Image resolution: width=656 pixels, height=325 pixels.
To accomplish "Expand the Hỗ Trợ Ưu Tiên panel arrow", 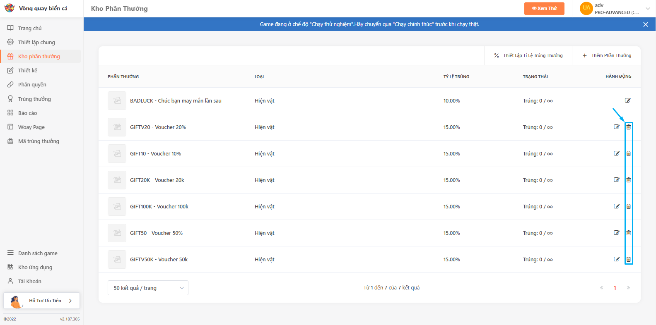I will pos(70,301).
